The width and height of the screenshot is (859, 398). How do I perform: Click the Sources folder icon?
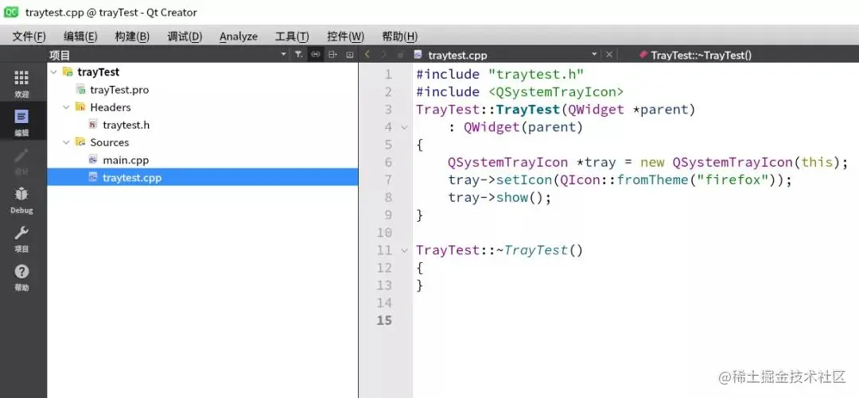[x=80, y=142]
